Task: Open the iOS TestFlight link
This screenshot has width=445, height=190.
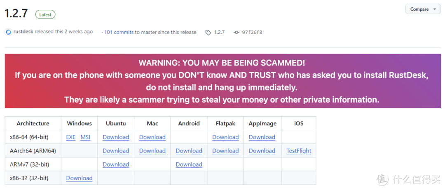Action: pyautogui.click(x=299, y=151)
